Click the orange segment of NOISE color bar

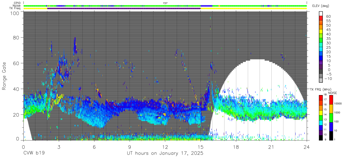tap(332, 108)
